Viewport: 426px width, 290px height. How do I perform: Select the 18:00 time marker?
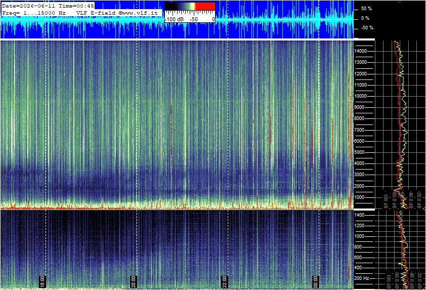[42, 281]
